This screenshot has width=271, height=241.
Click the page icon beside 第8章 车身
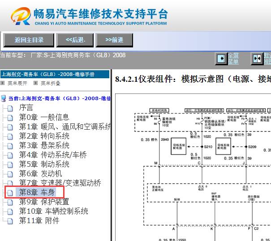[10, 193]
